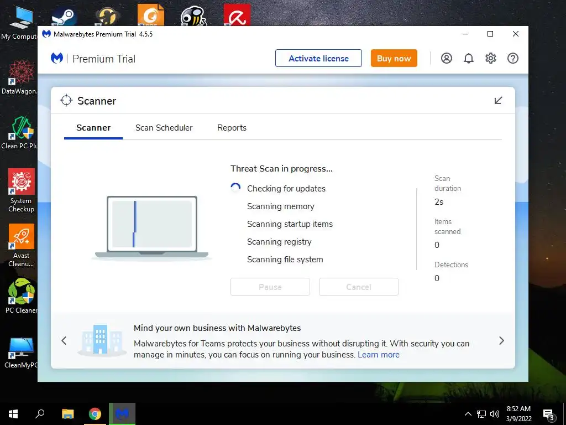Click the 'Items scanned' label
The height and width of the screenshot is (425, 566).
coord(448,226)
